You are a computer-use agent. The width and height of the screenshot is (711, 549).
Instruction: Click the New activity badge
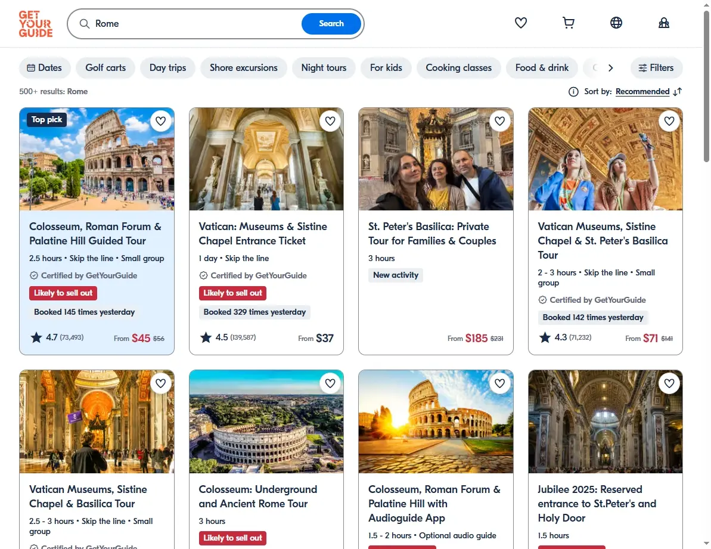pyautogui.click(x=395, y=275)
